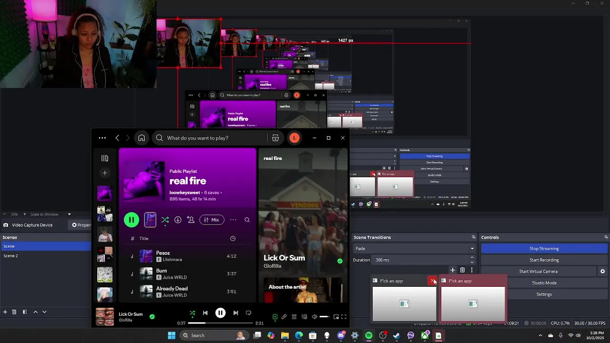This screenshot has height=343, width=610.
Task: Open Windows Start menu
Action: point(172,335)
